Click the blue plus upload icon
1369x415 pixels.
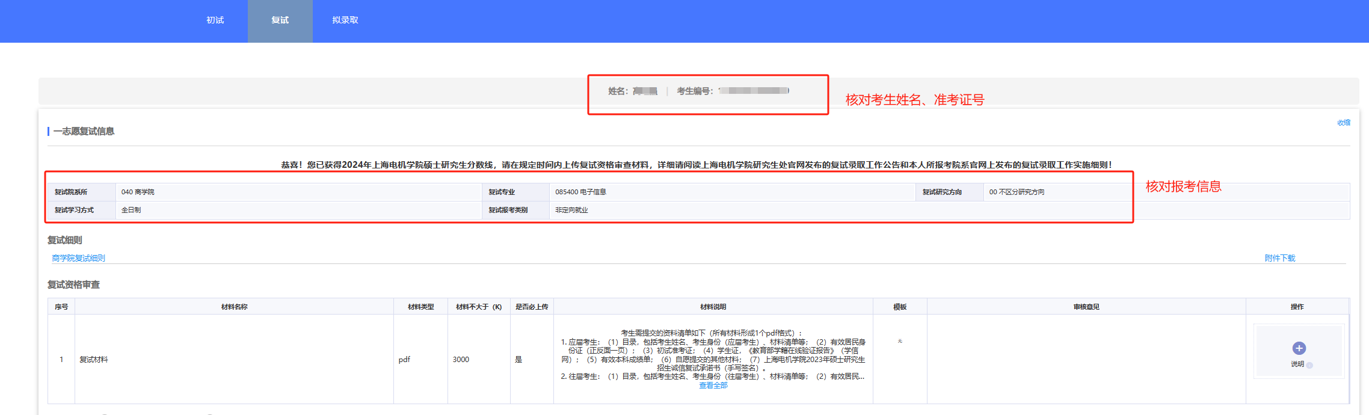1299,348
